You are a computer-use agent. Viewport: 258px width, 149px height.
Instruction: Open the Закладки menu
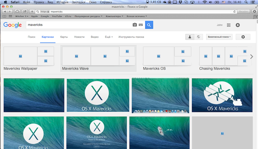(79, 2)
